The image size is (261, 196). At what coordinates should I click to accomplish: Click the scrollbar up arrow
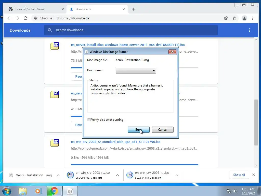256,40
